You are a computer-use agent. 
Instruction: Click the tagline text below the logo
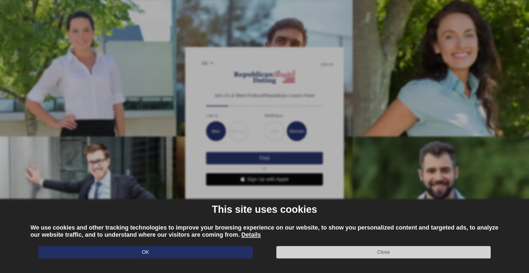[x=264, y=95]
